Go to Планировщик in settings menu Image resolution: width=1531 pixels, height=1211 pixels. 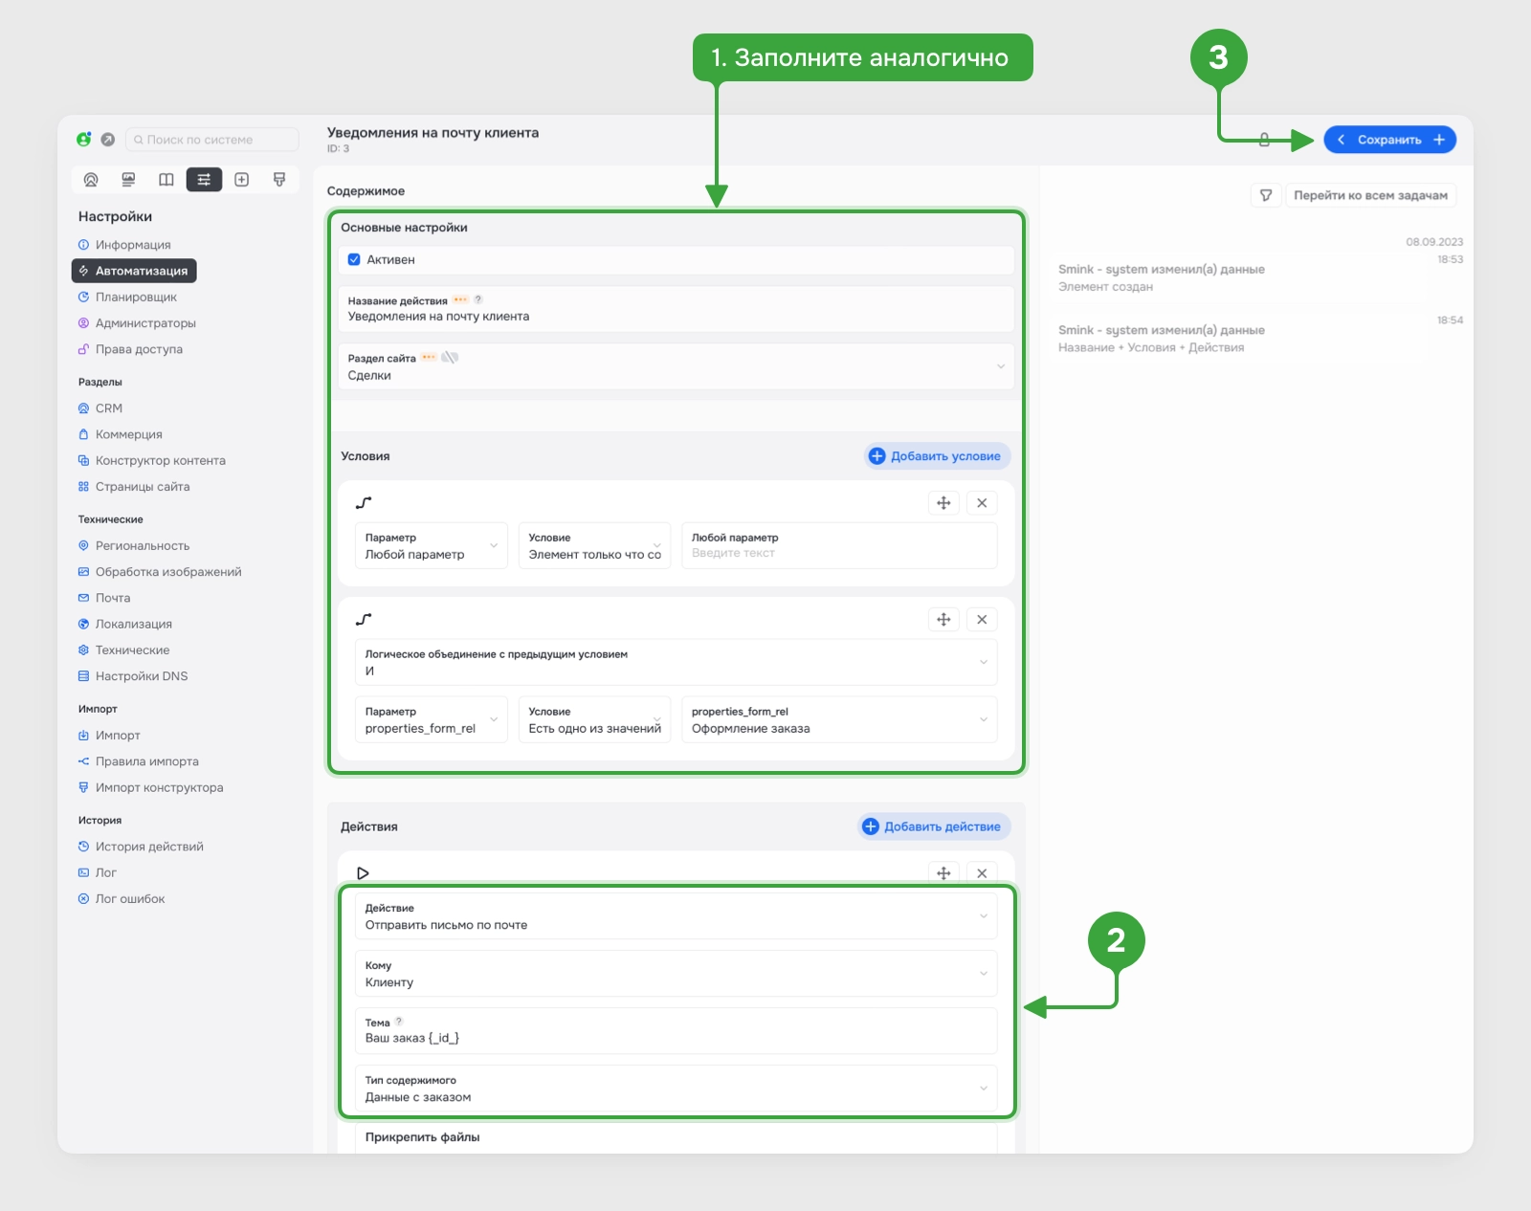click(136, 297)
